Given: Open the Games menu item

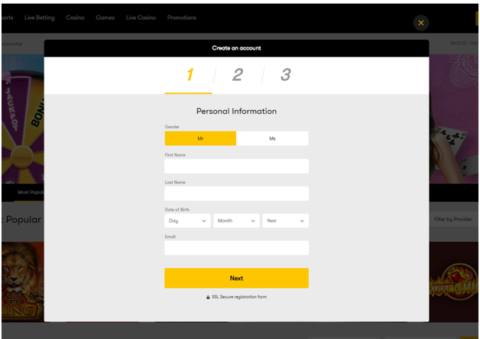Looking at the screenshot, I should (105, 18).
